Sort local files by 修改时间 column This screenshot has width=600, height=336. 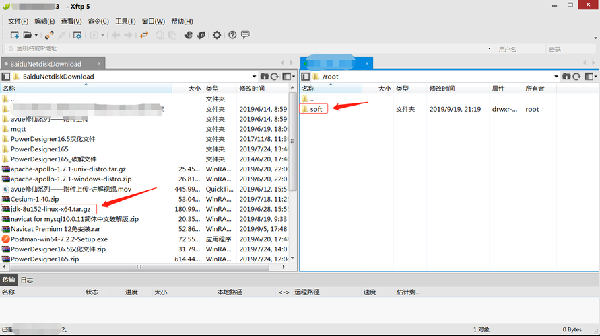[263, 89]
